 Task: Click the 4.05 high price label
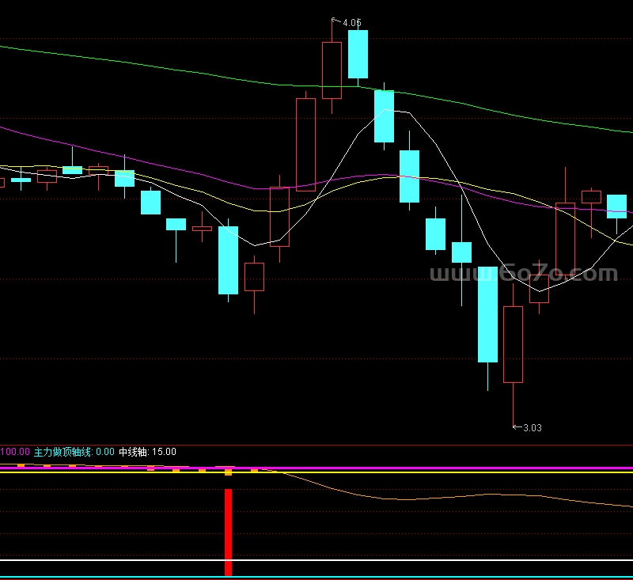pos(351,23)
